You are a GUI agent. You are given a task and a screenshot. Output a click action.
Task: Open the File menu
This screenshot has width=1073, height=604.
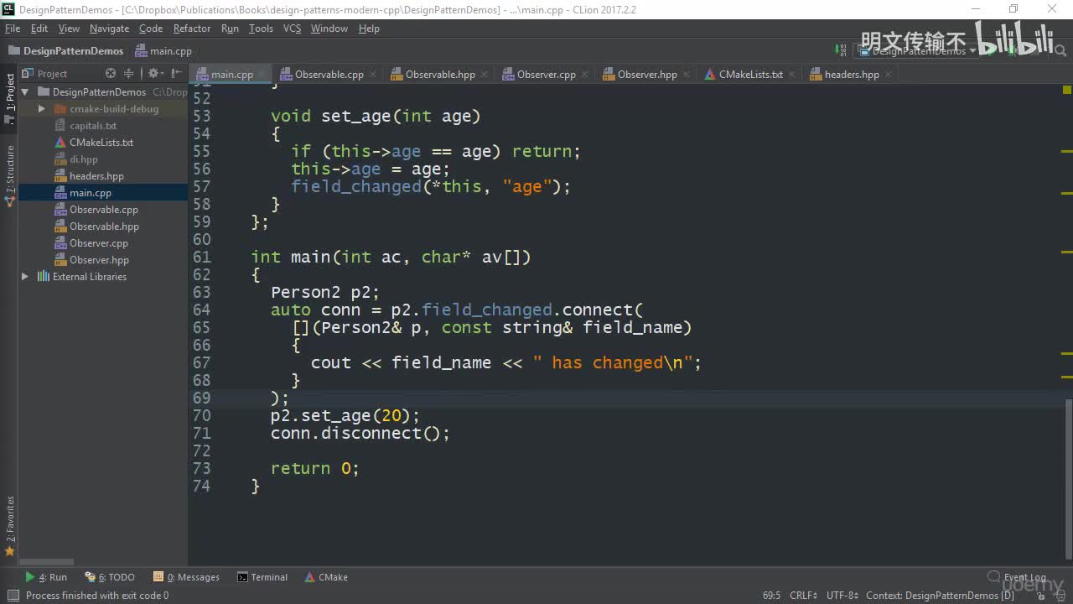click(x=13, y=29)
